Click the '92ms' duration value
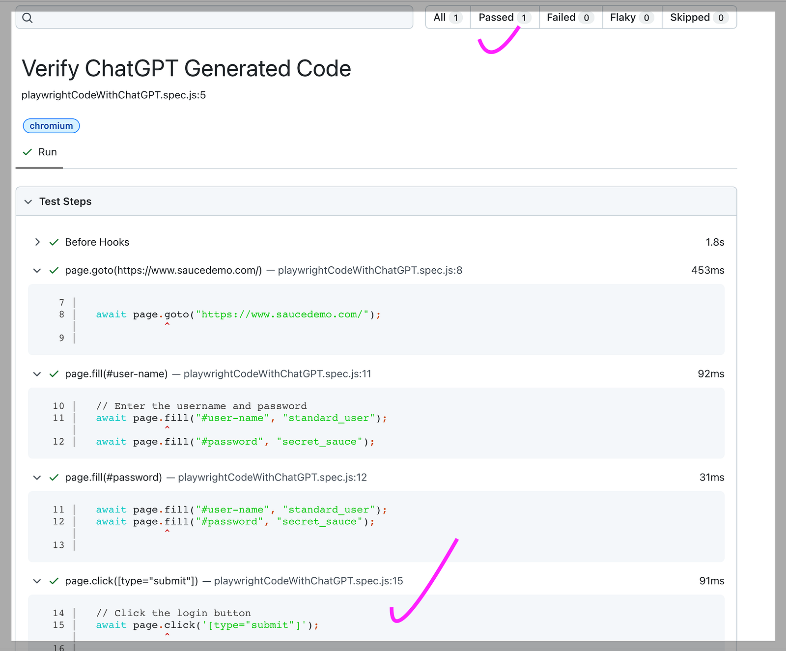Image resolution: width=786 pixels, height=651 pixels. [x=711, y=374]
